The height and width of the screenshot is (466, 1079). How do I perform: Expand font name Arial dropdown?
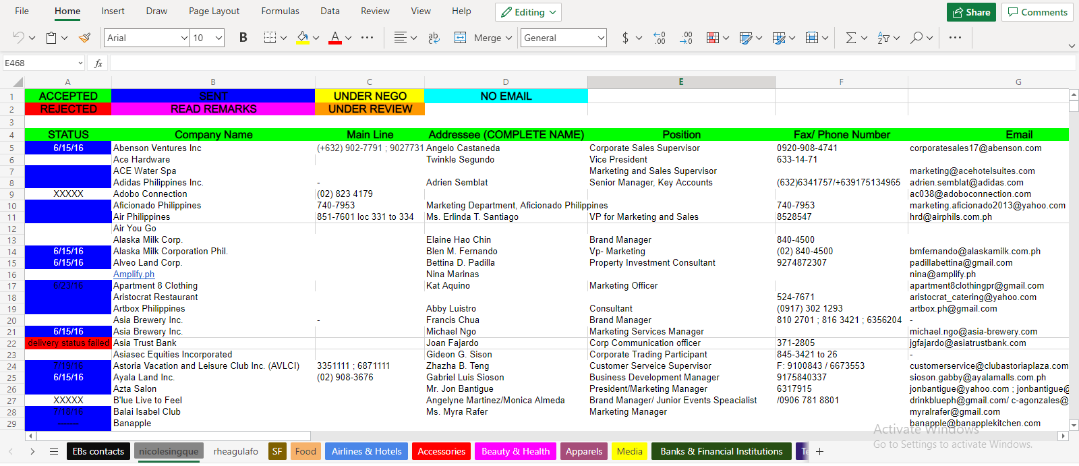(184, 38)
